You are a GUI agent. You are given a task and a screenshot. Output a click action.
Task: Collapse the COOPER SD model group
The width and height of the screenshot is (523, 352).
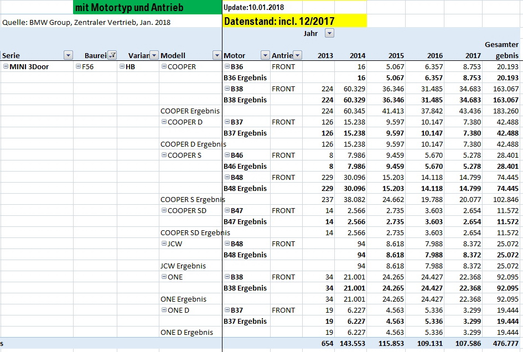click(164, 210)
